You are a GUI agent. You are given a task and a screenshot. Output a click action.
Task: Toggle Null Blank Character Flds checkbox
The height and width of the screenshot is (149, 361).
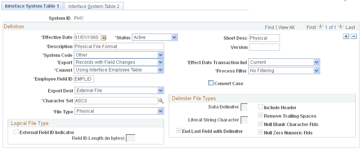pyautogui.click(x=261, y=124)
